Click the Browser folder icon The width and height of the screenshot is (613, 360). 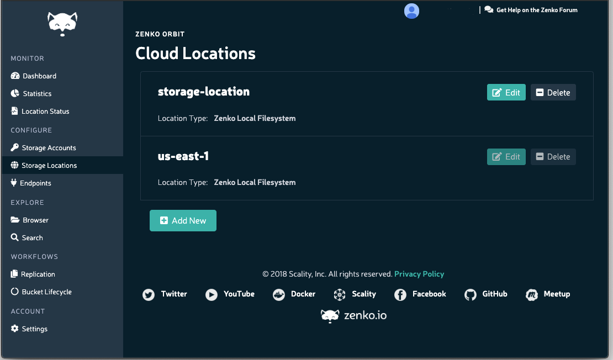point(15,220)
